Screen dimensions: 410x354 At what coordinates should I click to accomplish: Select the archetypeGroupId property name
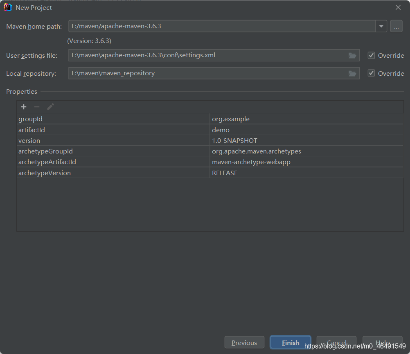tap(113, 151)
